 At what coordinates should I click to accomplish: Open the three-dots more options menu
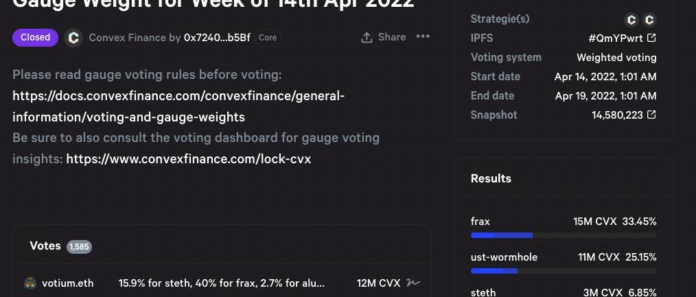click(423, 37)
